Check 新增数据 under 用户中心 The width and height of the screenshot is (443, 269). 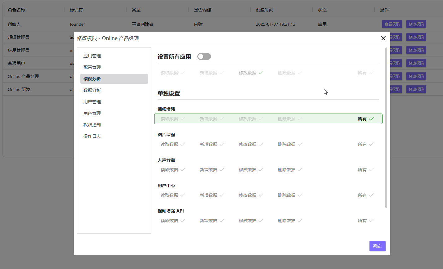click(x=212, y=195)
